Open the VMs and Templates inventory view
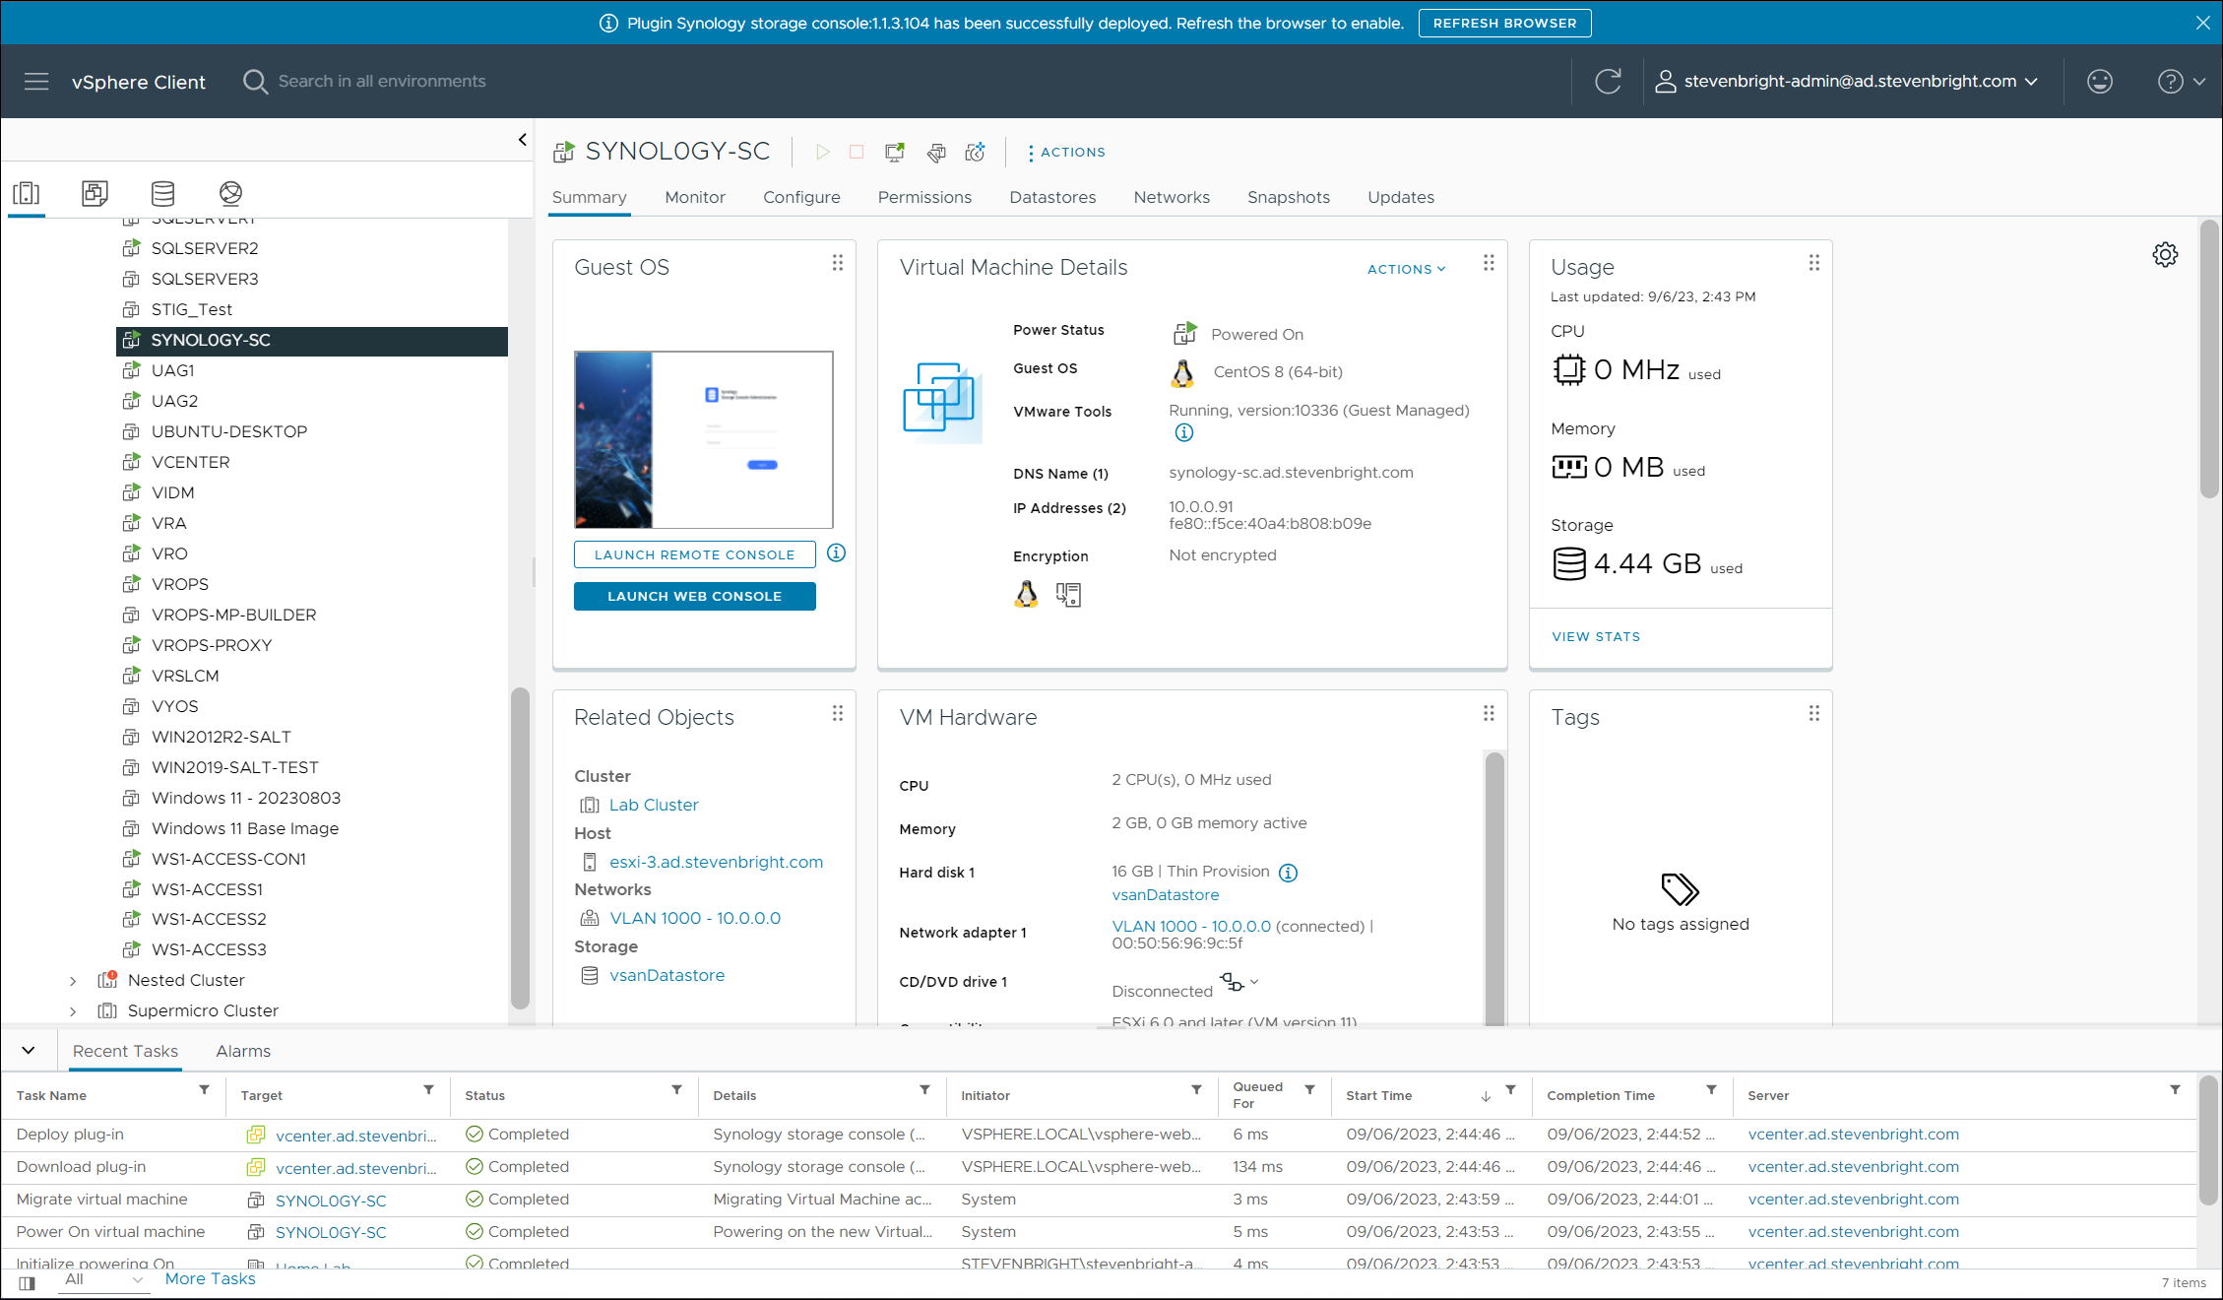The height and width of the screenshot is (1300, 2223). pos(95,193)
